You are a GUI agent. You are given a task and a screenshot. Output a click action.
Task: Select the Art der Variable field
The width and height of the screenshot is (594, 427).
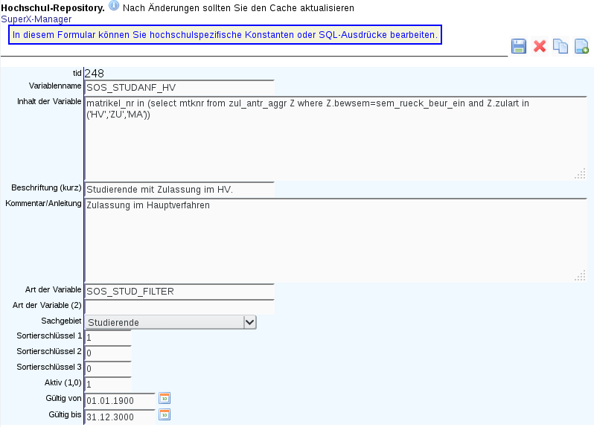tap(179, 292)
